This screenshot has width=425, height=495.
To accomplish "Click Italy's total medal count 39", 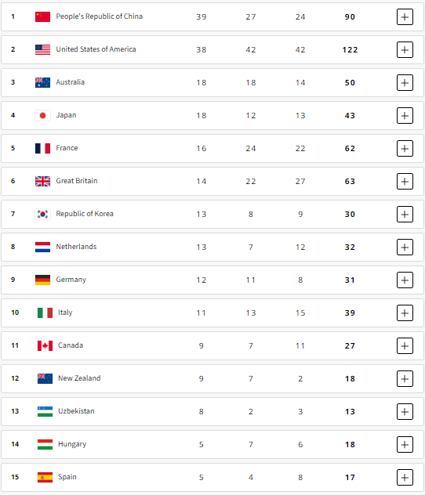I will [350, 313].
